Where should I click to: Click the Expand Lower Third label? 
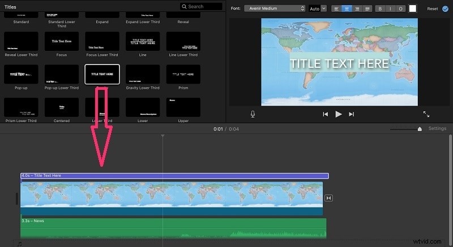pyautogui.click(x=143, y=22)
